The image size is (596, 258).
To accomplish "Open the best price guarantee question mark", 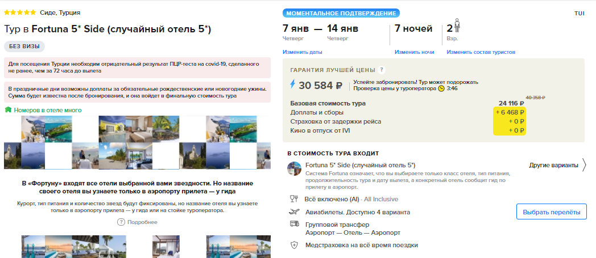I will [382, 70].
